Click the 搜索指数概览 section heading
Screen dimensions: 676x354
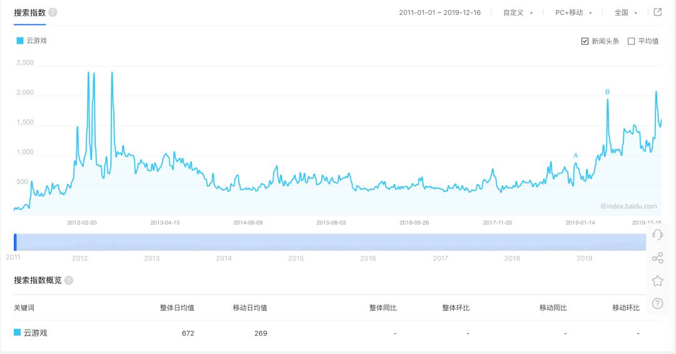coord(38,280)
